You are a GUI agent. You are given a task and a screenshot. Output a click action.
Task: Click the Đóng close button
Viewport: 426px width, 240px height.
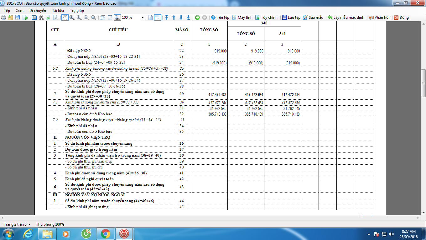pos(401,17)
